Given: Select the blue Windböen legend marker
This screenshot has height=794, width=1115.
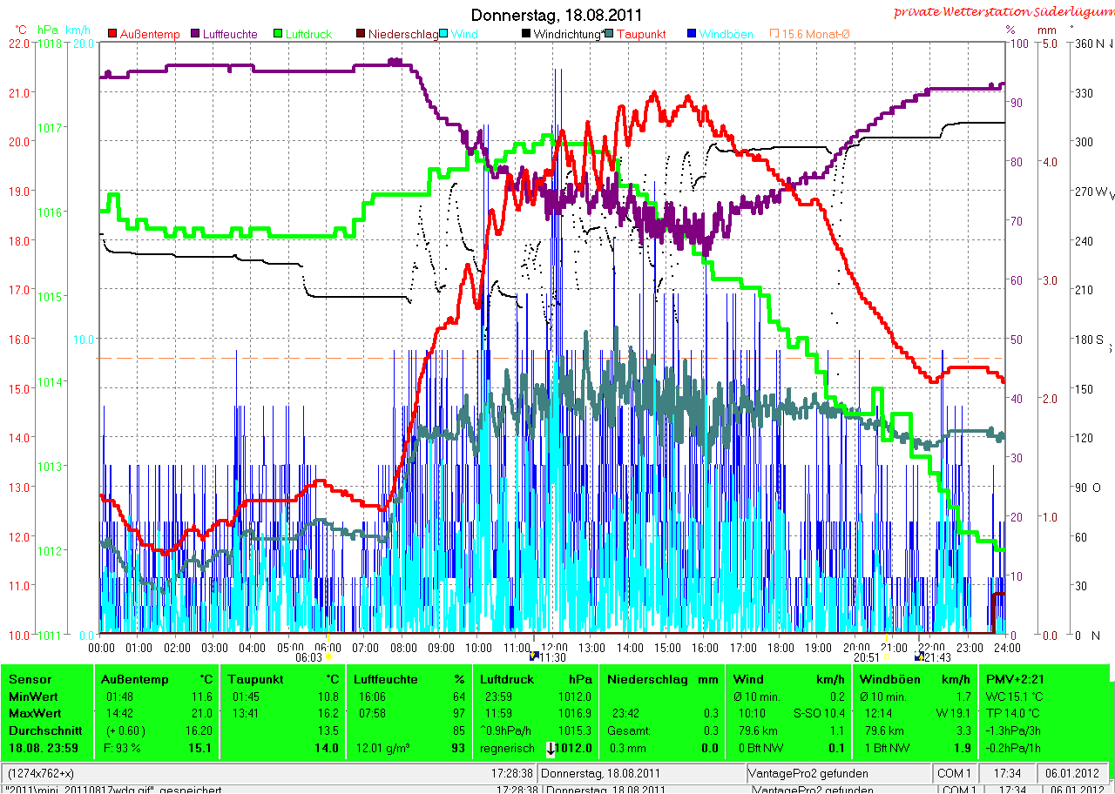Looking at the screenshot, I should (x=691, y=34).
